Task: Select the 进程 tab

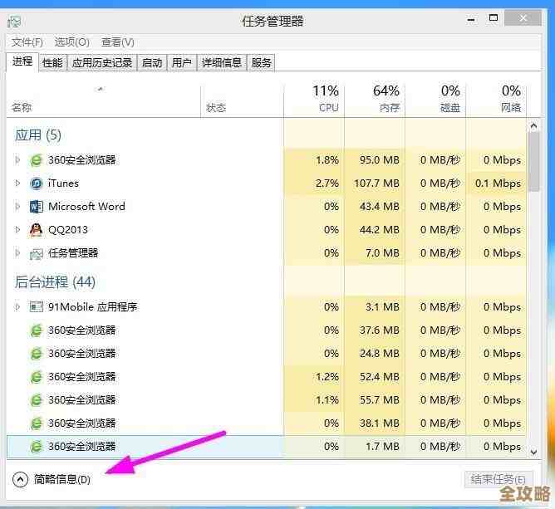Action: click(x=22, y=62)
